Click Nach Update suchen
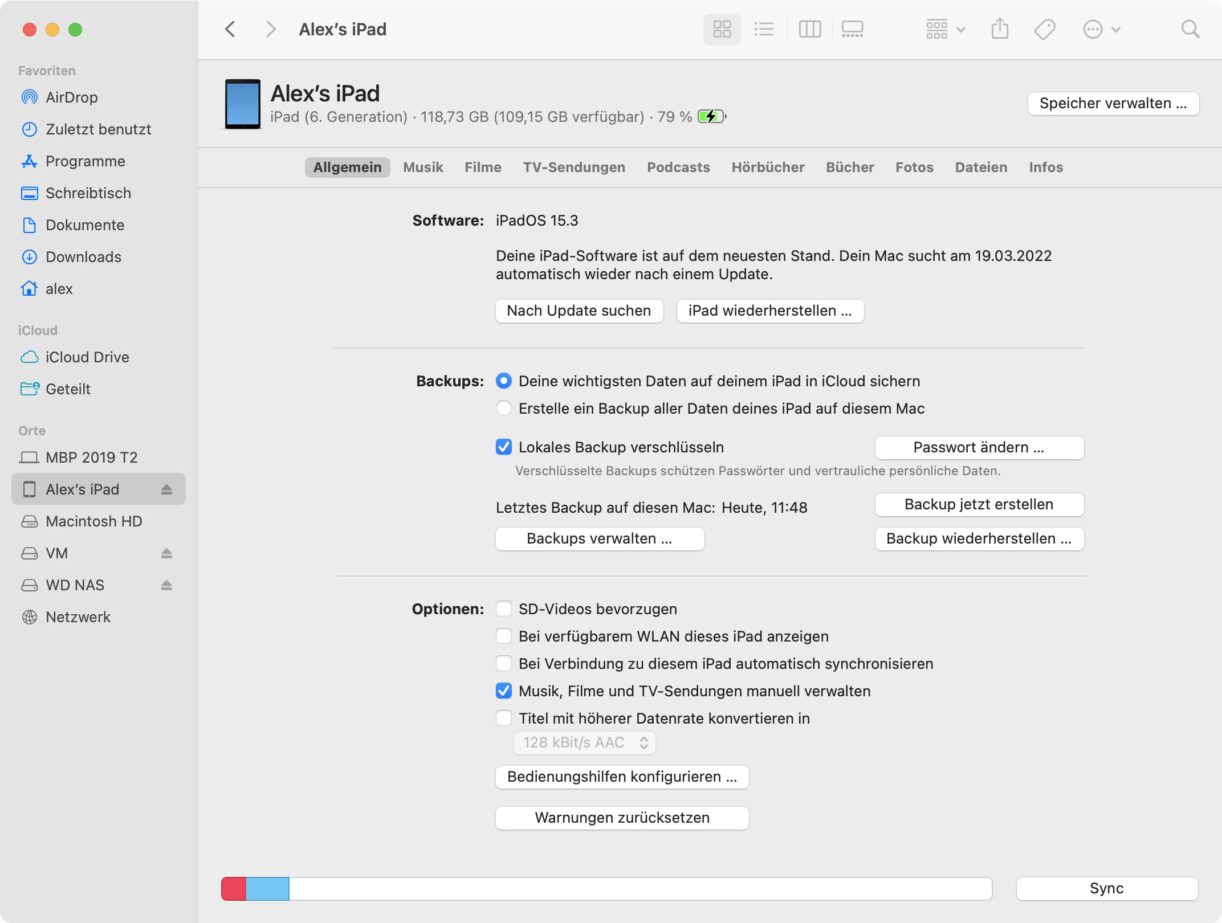Image resolution: width=1222 pixels, height=923 pixels. pos(579,311)
